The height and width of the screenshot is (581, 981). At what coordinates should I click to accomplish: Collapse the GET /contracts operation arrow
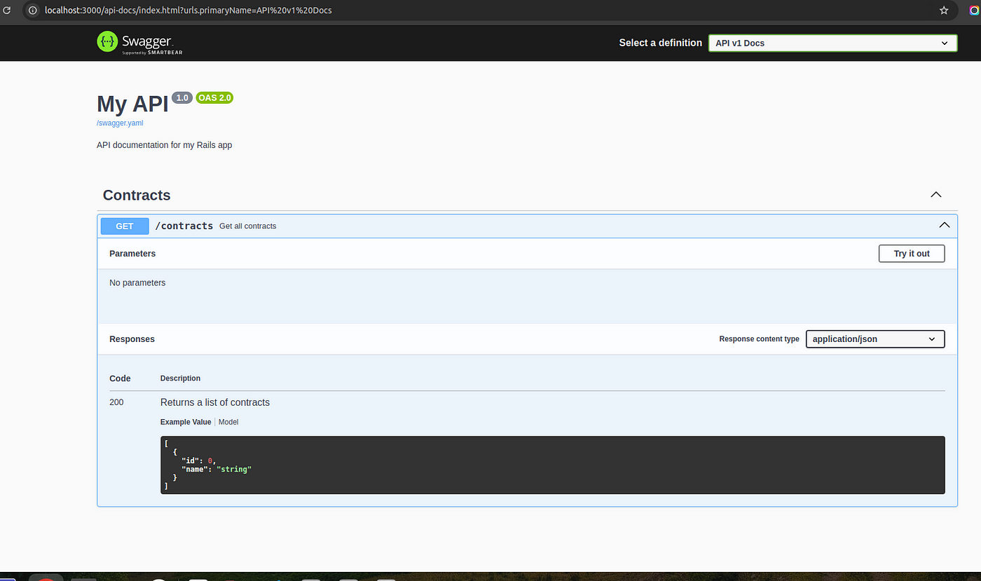click(x=944, y=226)
